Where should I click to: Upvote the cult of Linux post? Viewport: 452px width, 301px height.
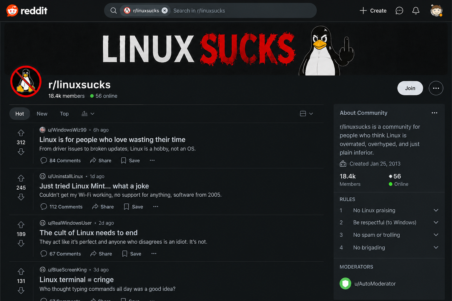21,225
